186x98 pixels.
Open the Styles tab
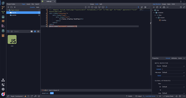(169, 4)
